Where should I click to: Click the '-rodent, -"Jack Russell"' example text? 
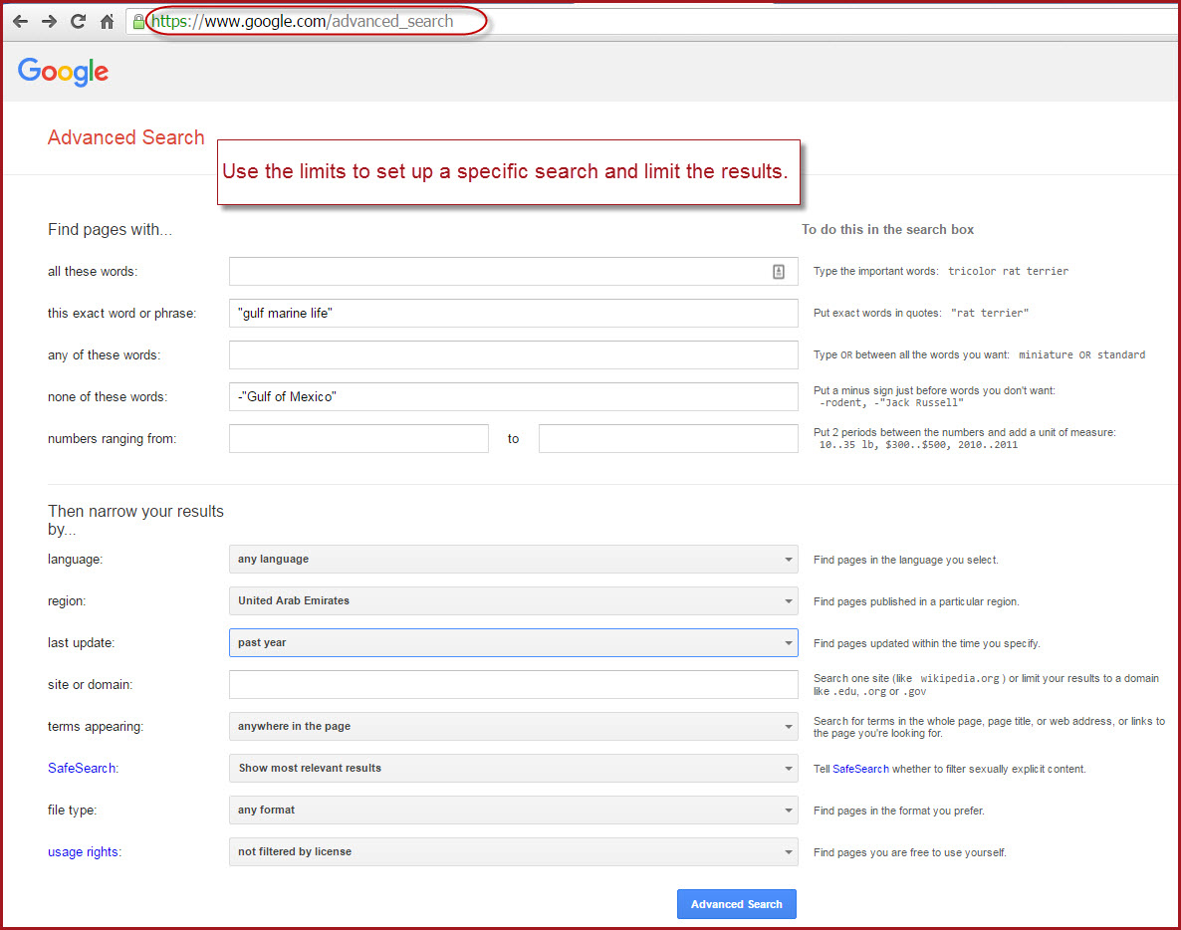(891, 403)
